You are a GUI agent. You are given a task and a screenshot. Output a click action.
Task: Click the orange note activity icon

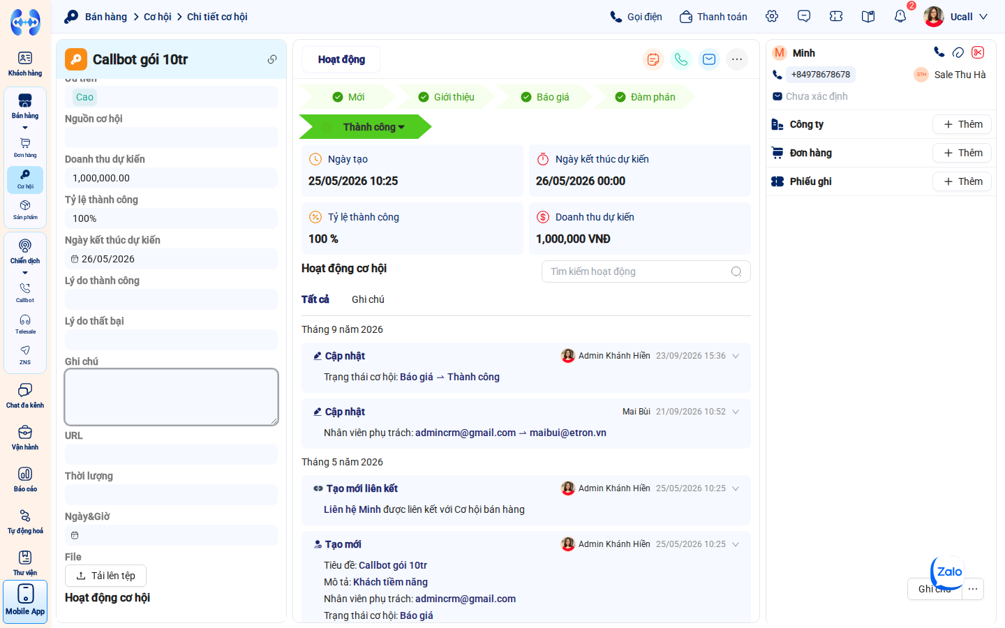[653, 59]
